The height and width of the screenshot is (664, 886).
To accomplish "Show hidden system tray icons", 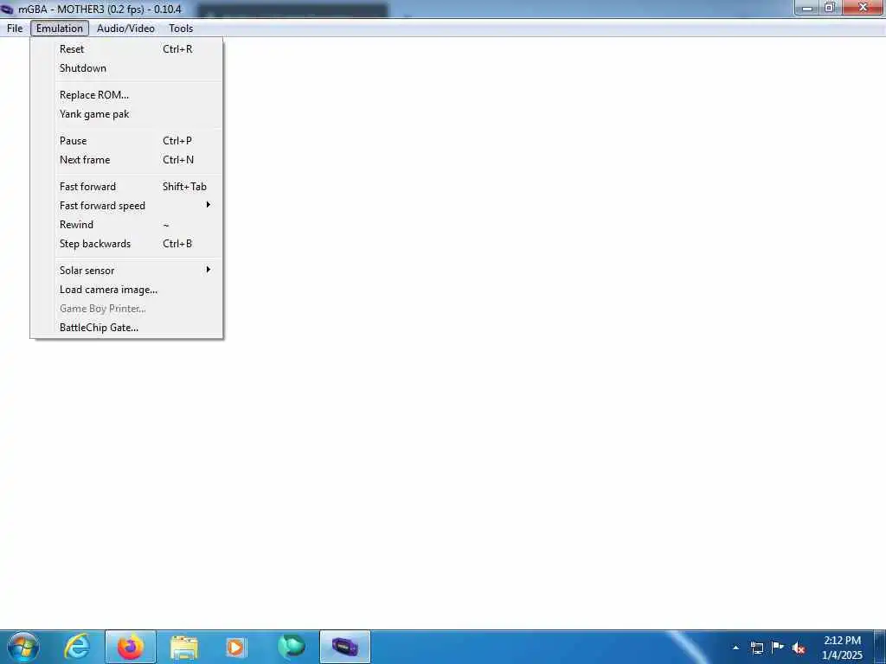I will click(735, 648).
